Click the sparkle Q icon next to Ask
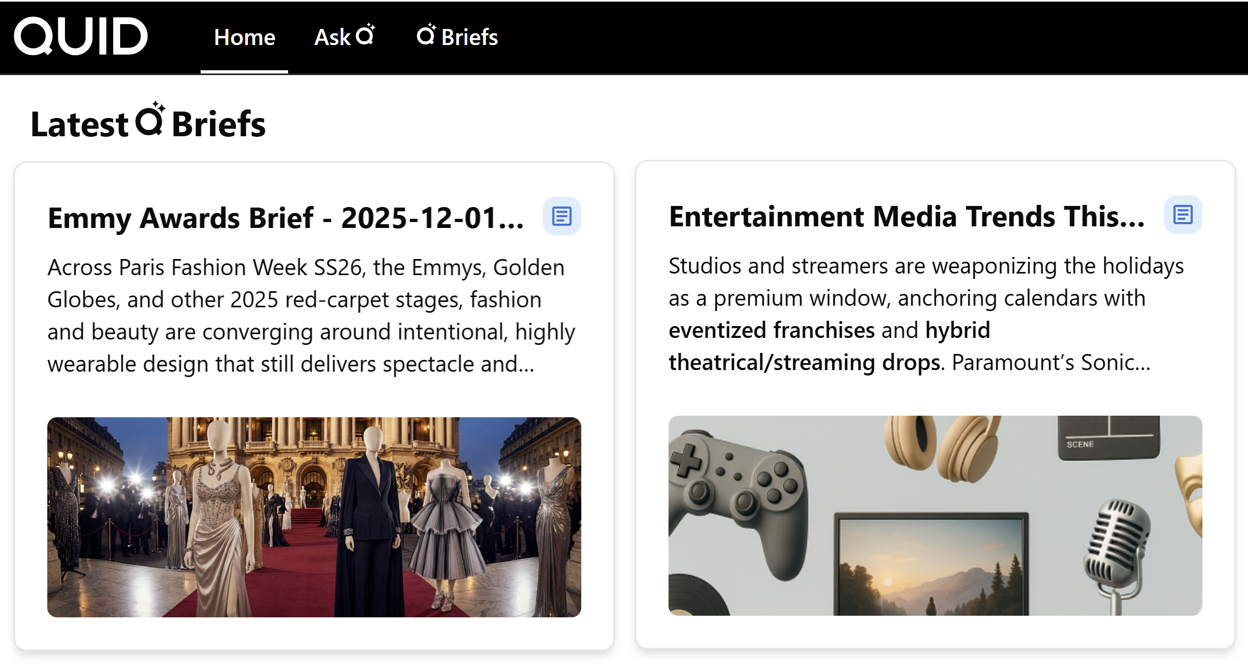 tap(366, 34)
